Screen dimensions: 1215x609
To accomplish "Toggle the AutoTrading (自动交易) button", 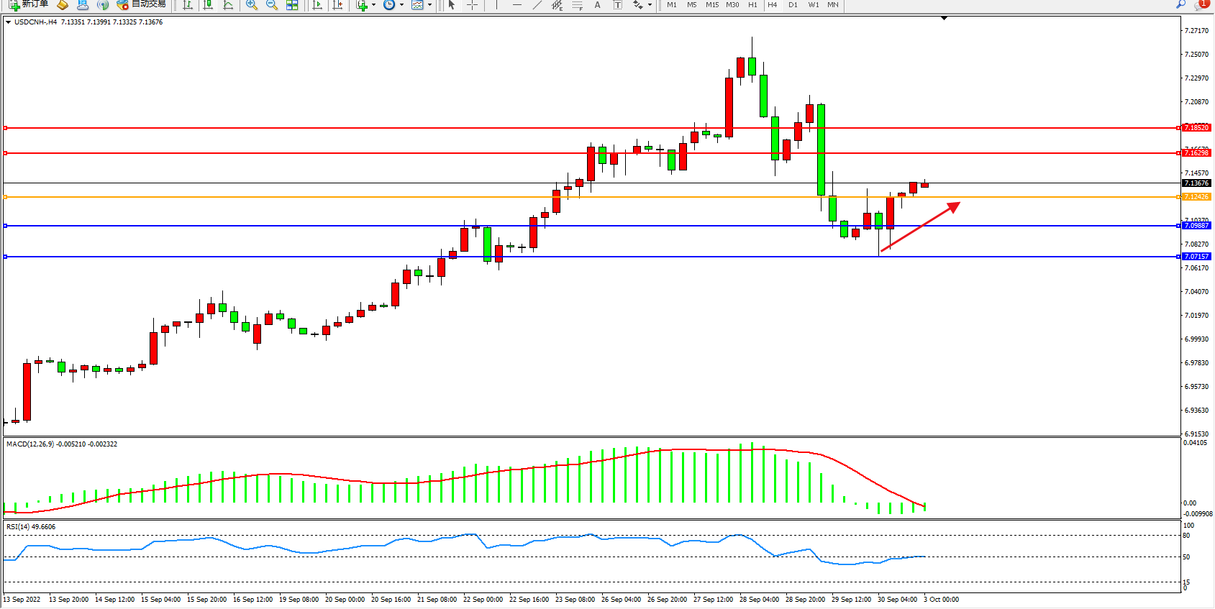I will [x=141, y=4].
